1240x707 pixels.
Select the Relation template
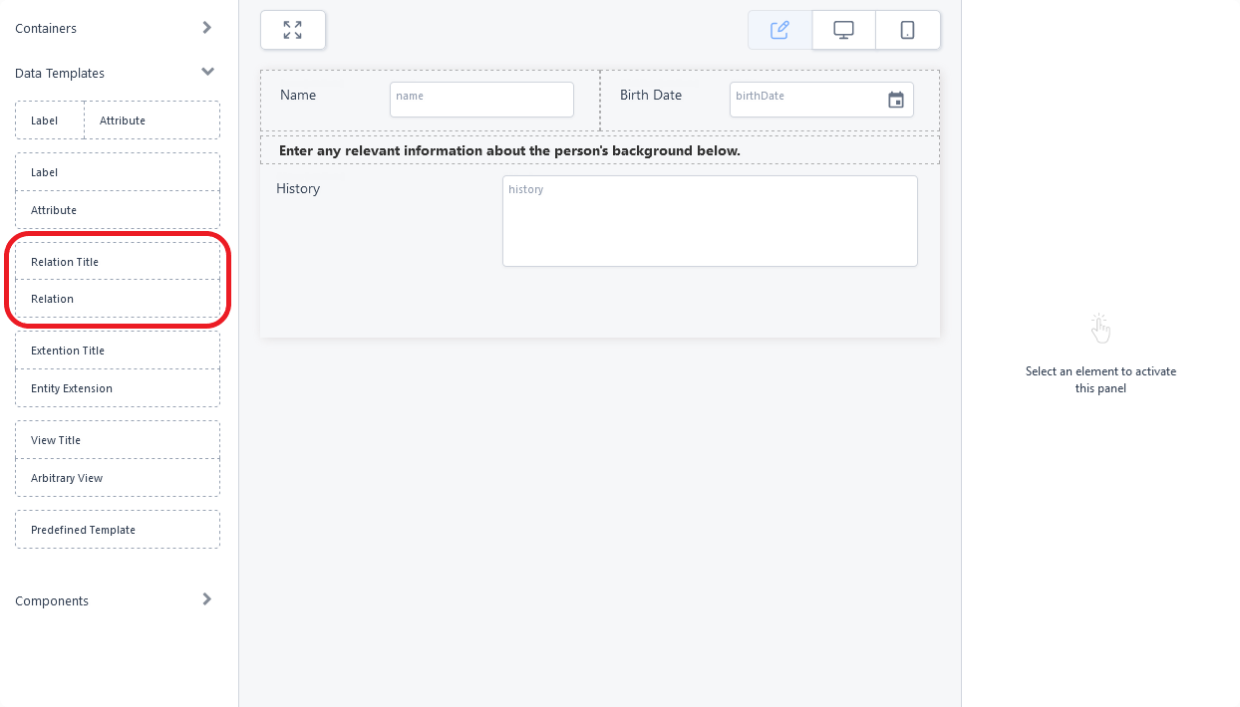coord(117,299)
